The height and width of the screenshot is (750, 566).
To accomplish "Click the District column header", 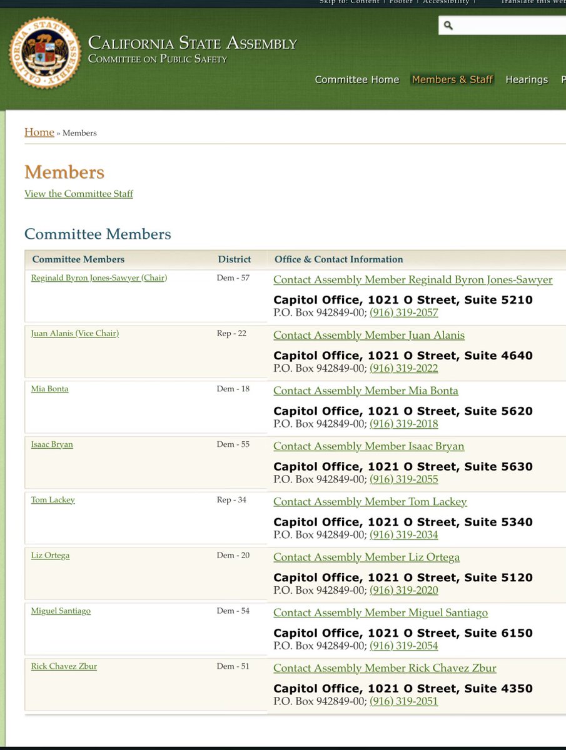I will [x=235, y=259].
